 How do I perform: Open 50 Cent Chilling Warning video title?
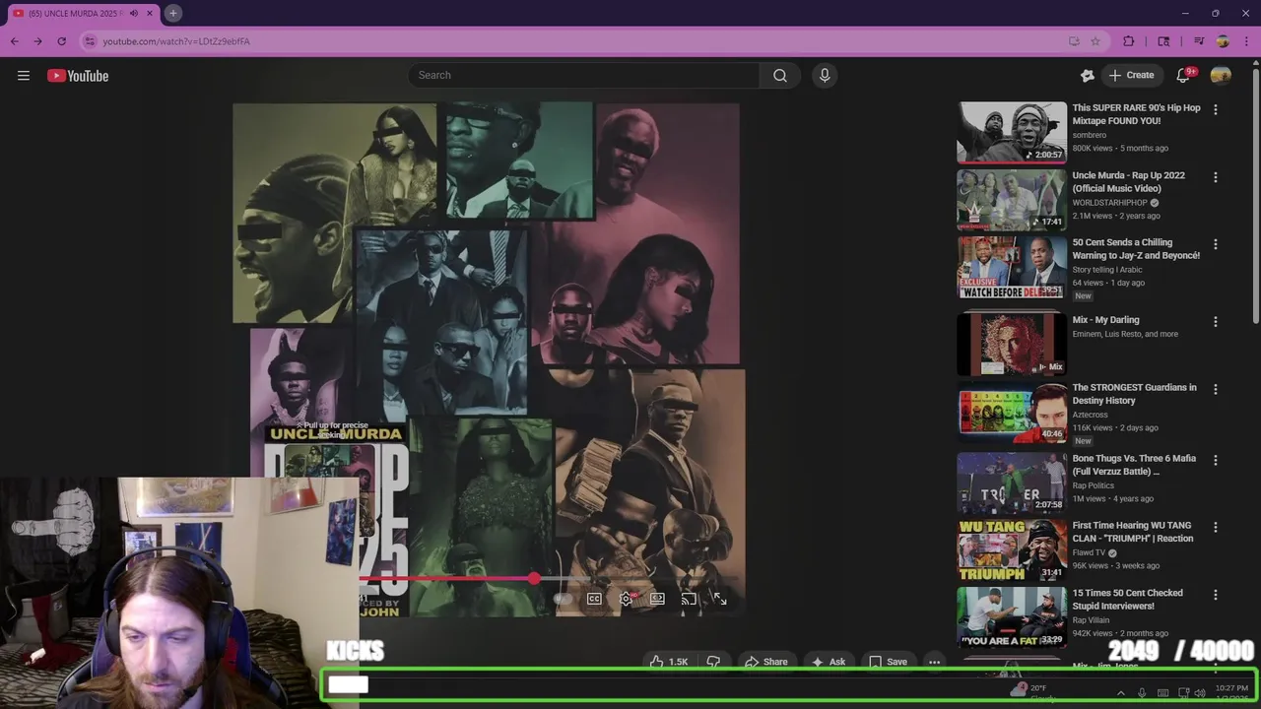(1136, 249)
